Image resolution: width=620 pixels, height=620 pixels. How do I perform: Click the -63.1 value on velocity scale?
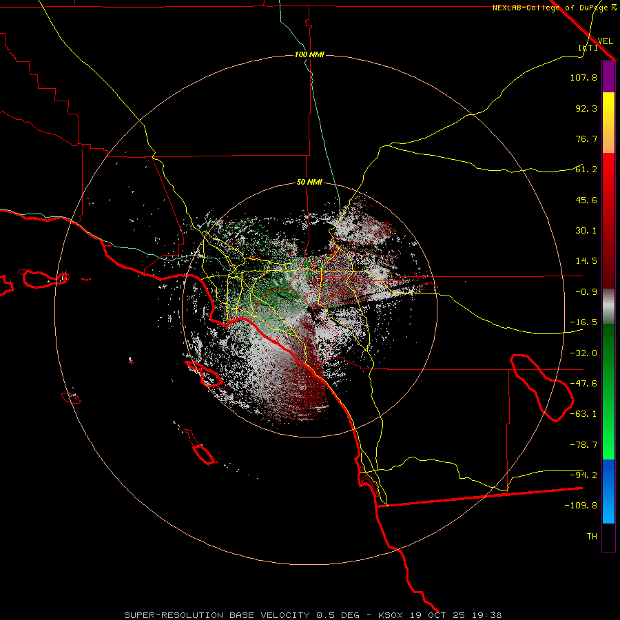(x=583, y=414)
